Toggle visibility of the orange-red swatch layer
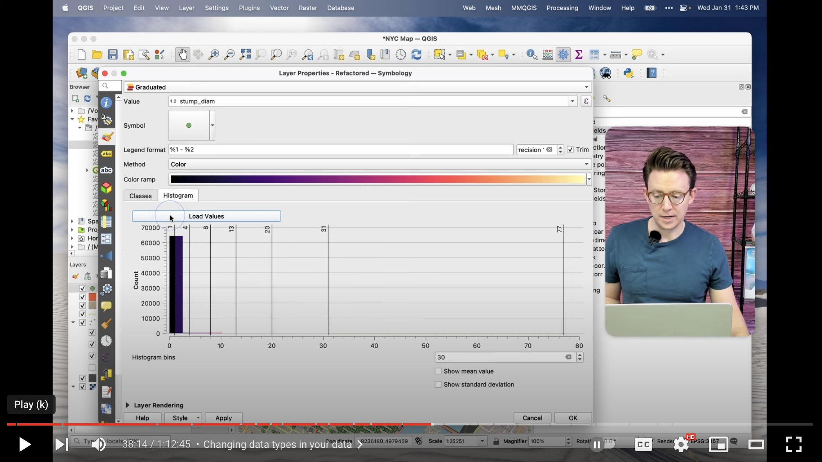This screenshot has height=462, width=822. (83, 297)
